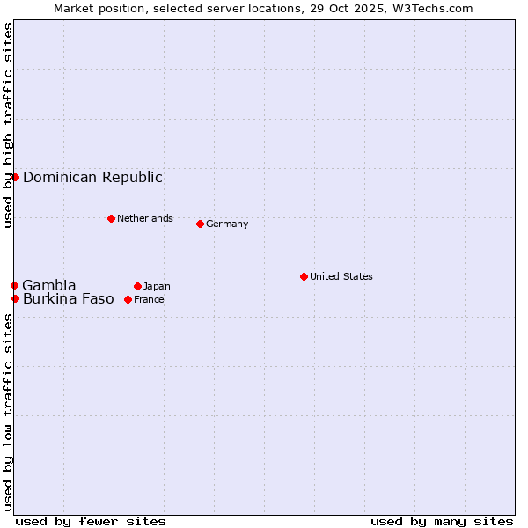Pick the France red data point
Viewport: 528px width, 528px height.
click(x=128, y=299)
